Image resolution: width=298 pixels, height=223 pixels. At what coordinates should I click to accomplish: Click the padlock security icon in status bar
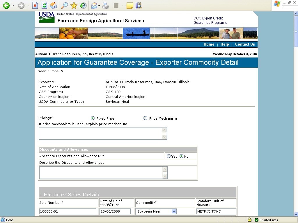click(x=249, y=220)
